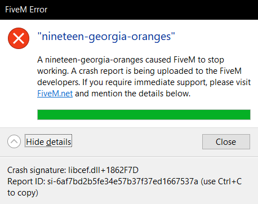The height and width of the screenshot is (204, 258).
Task: Open the FiveM.net support link
Action: (55, 94)
